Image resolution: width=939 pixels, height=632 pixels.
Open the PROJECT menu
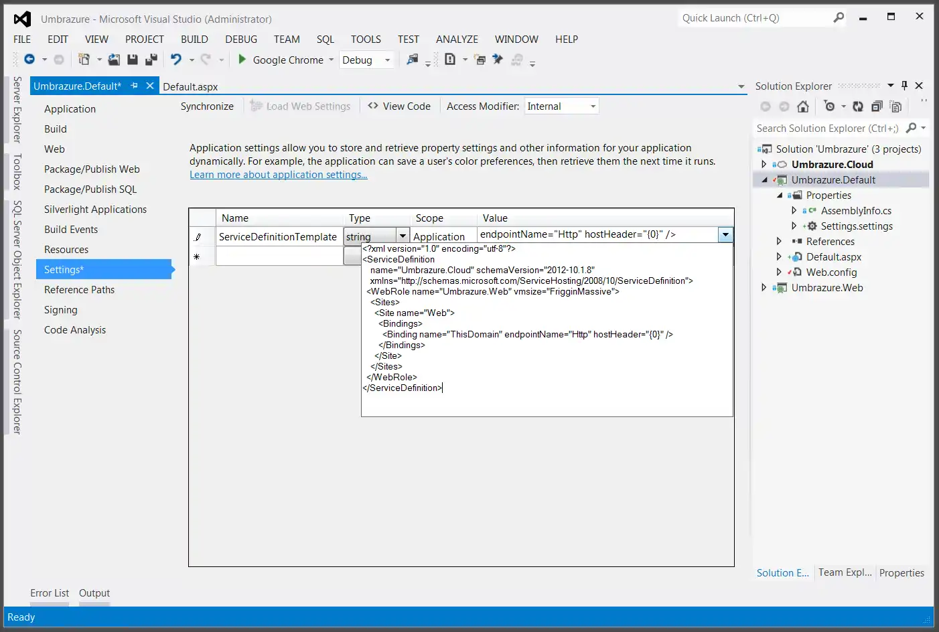click(x=144, y=39)
